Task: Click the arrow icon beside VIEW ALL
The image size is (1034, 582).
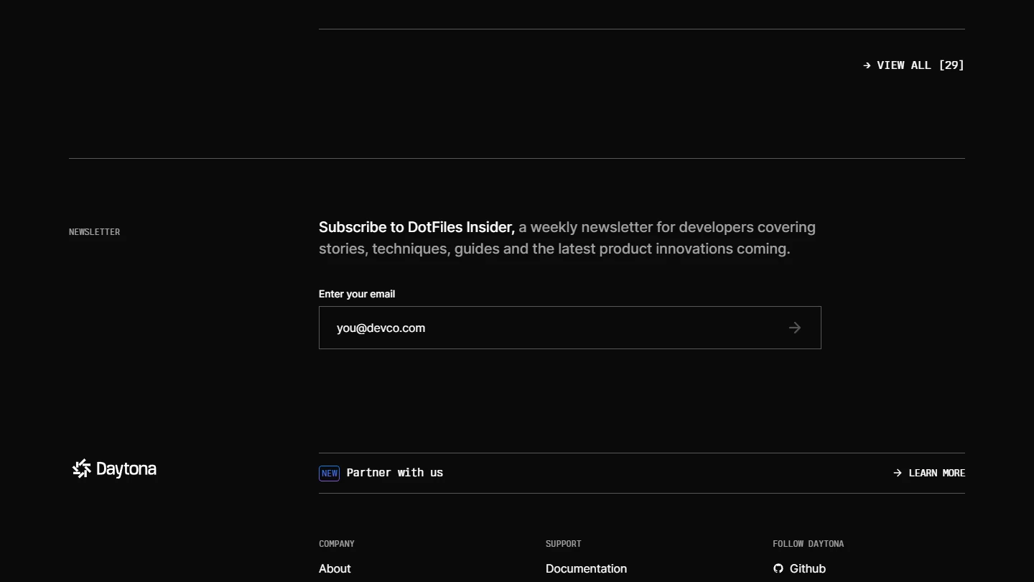Action: (x=867, y=65)
